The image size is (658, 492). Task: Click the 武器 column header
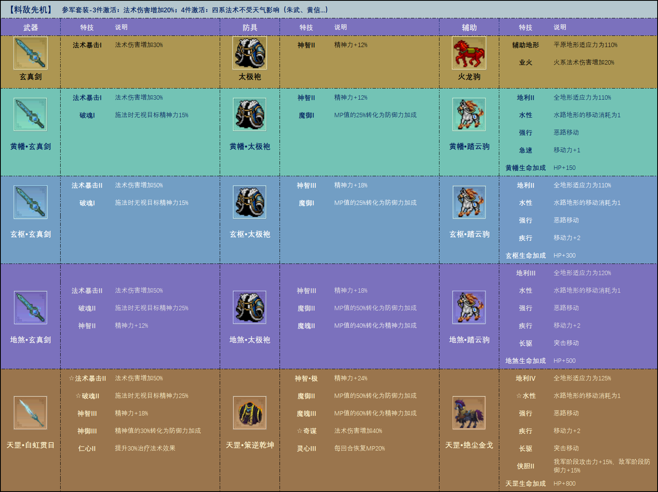click(x=31, y=28)
